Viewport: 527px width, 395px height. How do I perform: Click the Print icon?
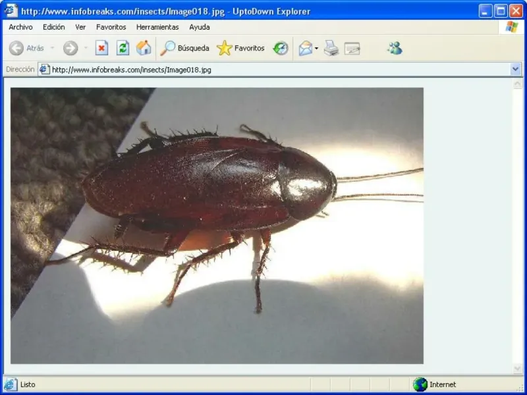pos(331,48)
